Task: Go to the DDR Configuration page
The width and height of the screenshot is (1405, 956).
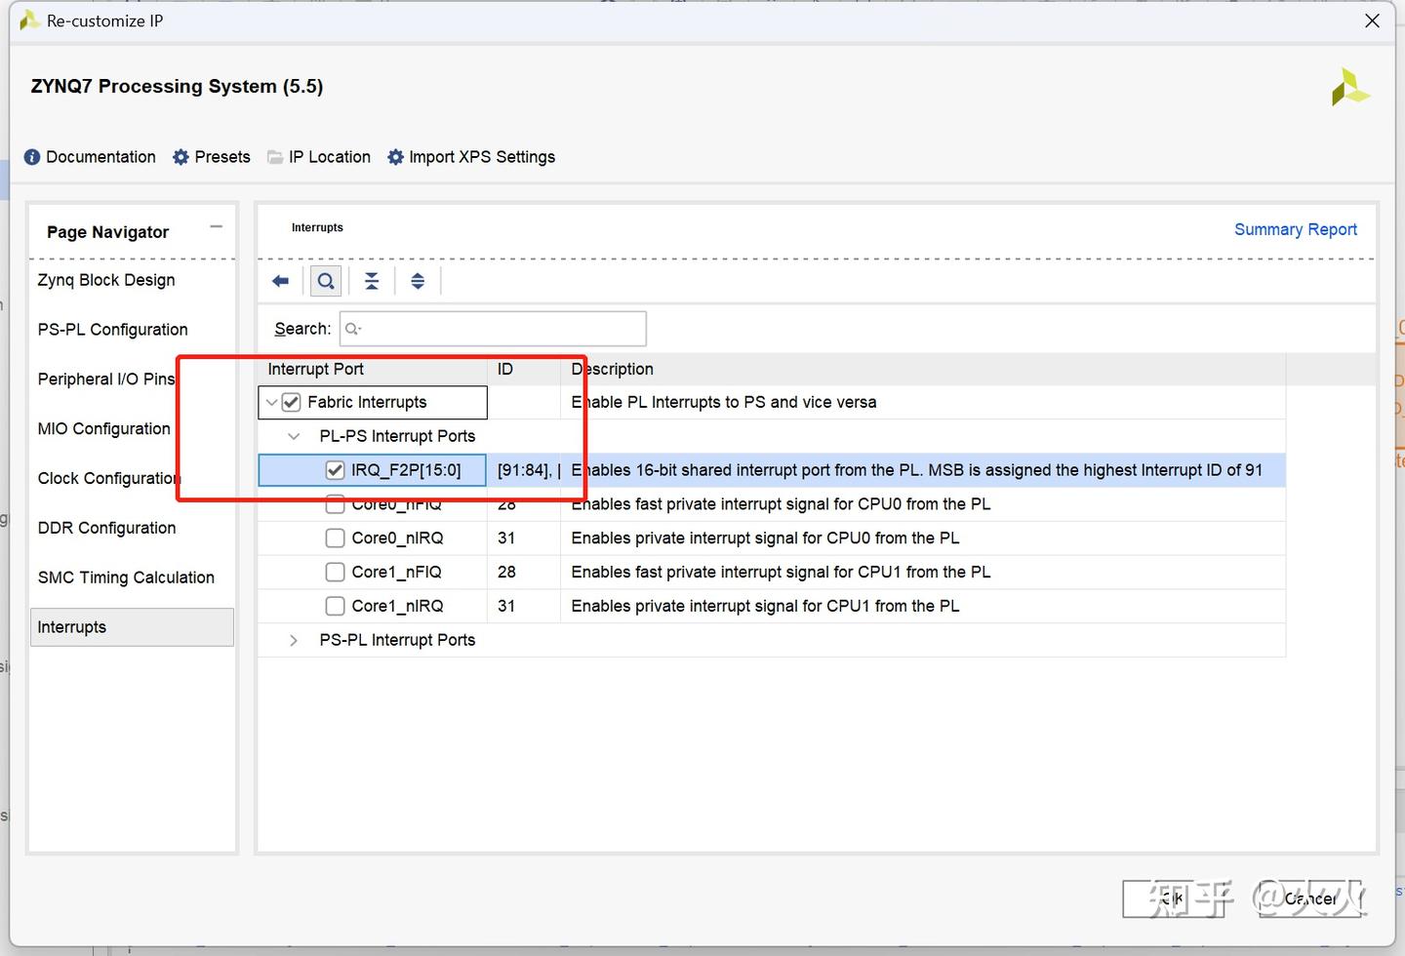Action: (x=106, y=528)
